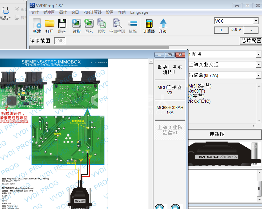The image size is (262, 209).
Task: Click the zoom-out minus icon below wiring diagram
Action: pos(175,207)
